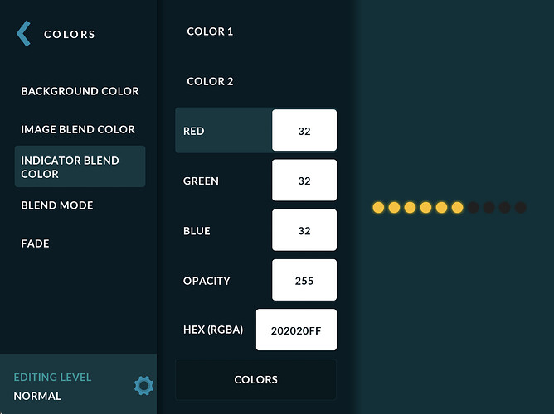Open the Blend Mode option
Screen dimensions: 554x414
click(57, 205)
